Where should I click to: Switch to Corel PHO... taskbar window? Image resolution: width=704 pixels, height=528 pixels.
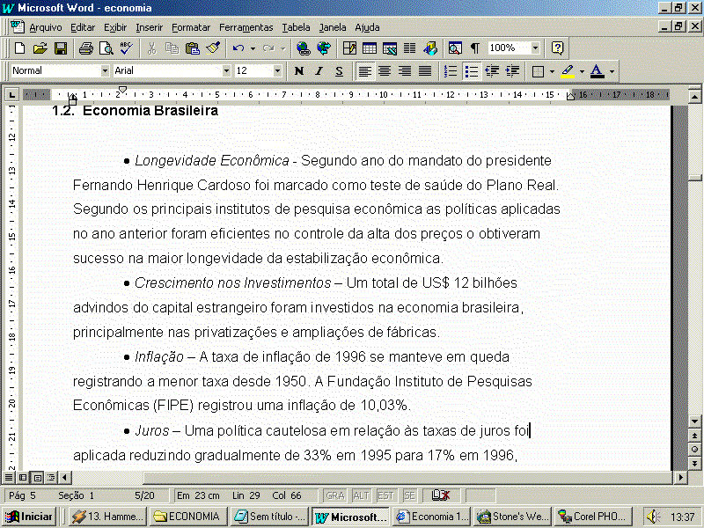tap(594, 517)
